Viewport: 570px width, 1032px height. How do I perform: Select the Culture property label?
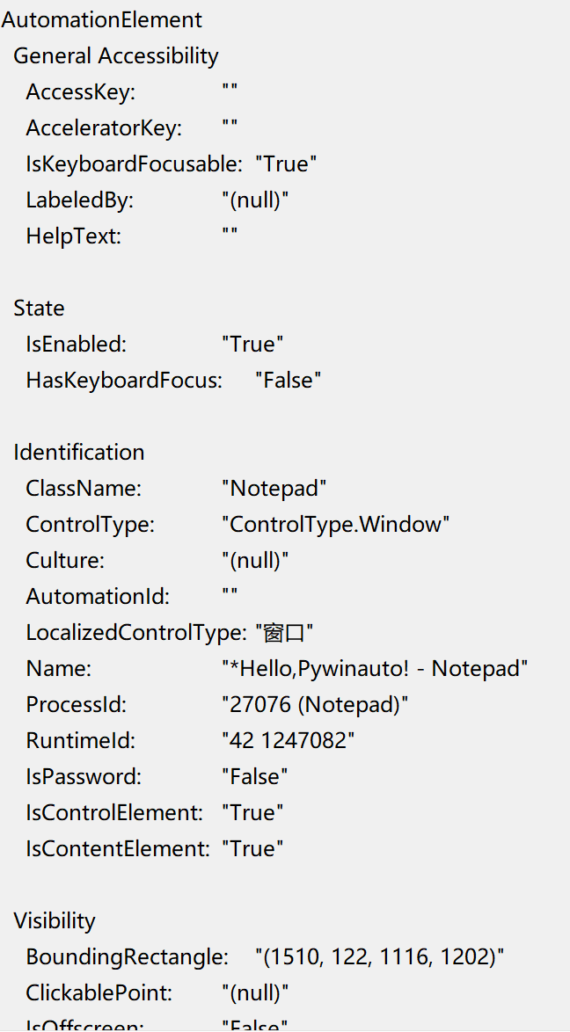(x=65, y=561)
